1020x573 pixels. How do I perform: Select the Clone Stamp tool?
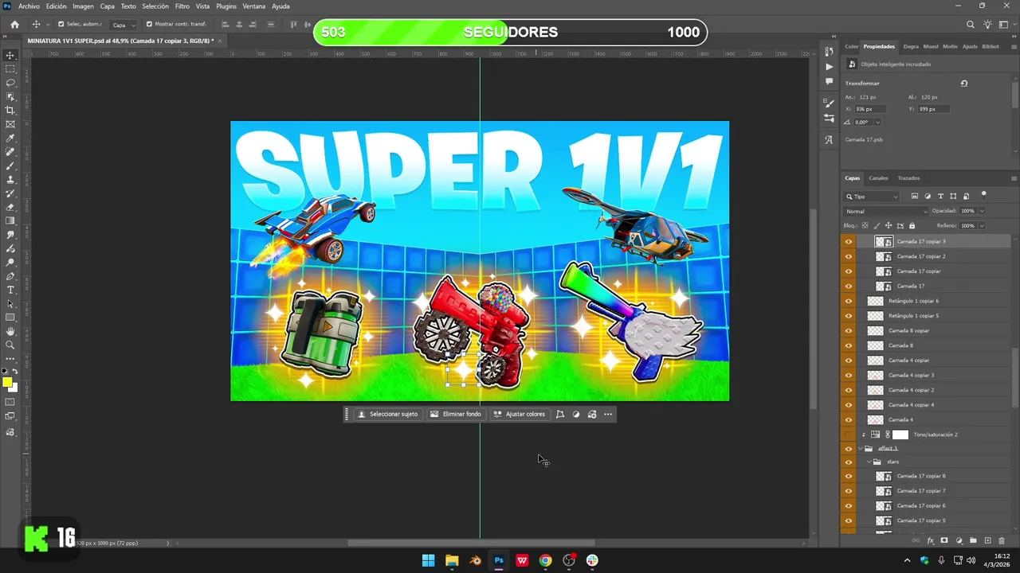click(10, 179)
